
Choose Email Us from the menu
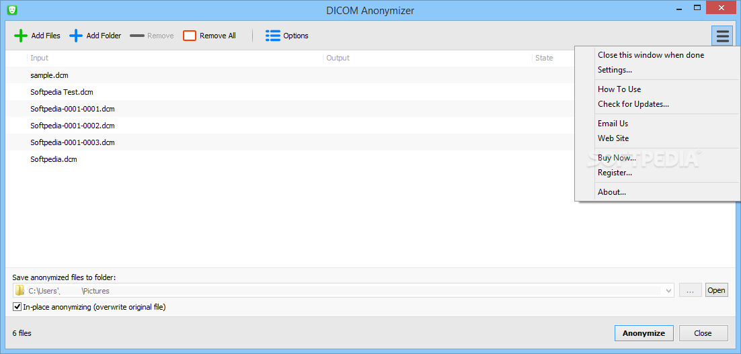[613, 123]
